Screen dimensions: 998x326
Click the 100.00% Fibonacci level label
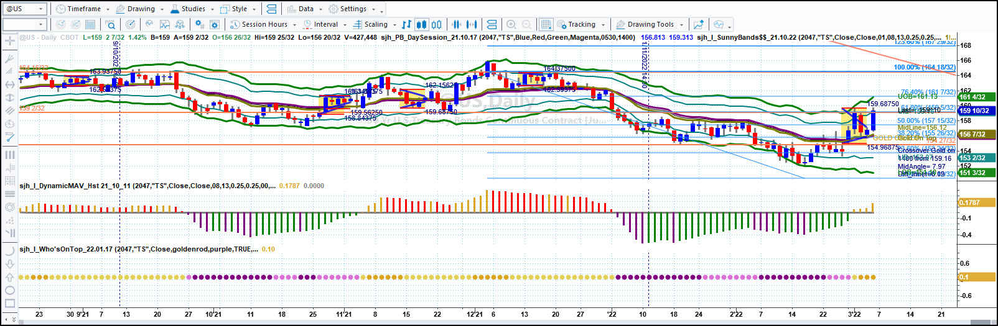click(924, 67)
